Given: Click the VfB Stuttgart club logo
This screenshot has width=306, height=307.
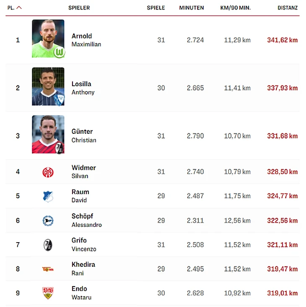Looking at the screenshot, I should (x=48, y=293).
